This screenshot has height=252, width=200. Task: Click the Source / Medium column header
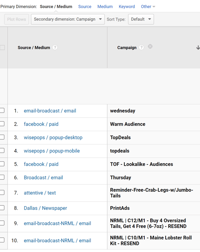pyautogui.click(x=34, y=47)
